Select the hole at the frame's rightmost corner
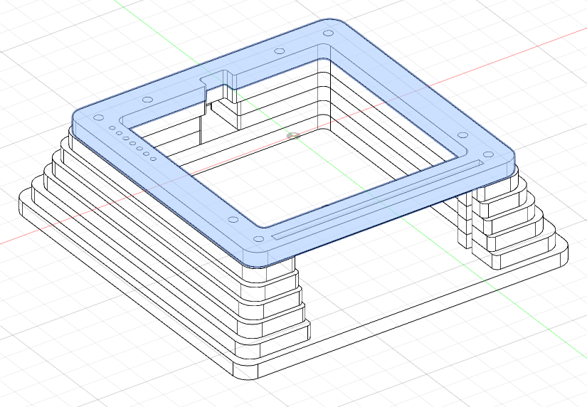 (488, 154)
